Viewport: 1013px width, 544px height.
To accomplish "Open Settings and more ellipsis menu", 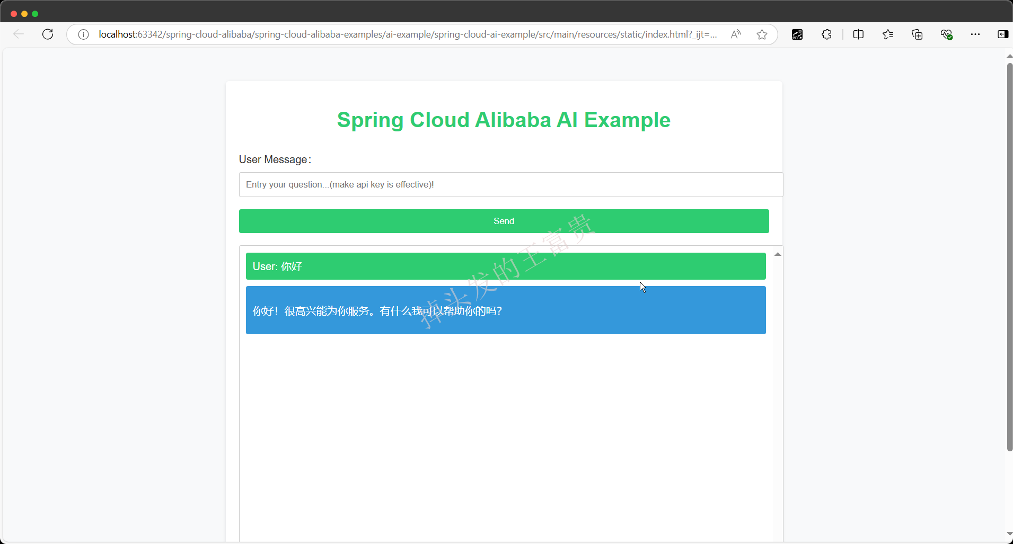I will [x=975, y=34].
